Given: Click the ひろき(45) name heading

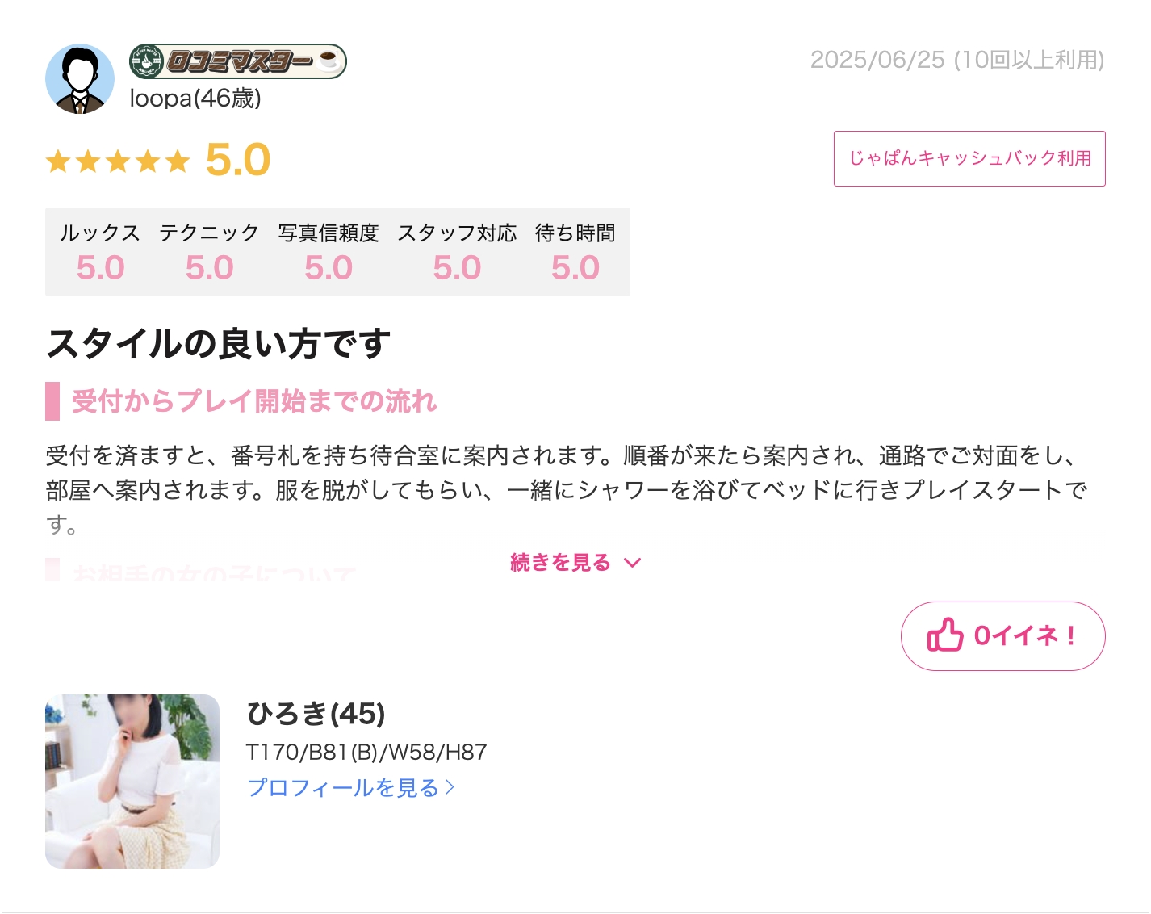Looking at the screenshot, I should (316, 714).
